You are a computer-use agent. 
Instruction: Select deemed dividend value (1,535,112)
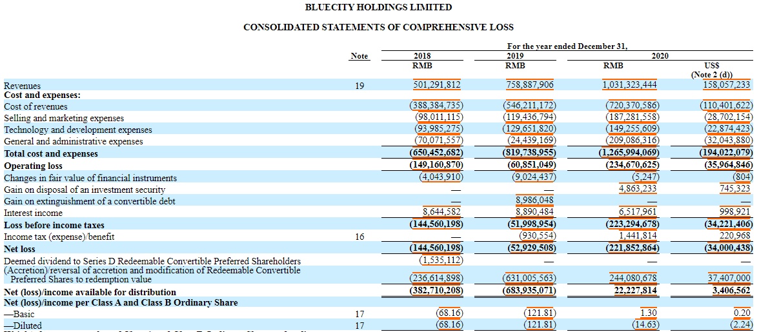coord(441,260)
